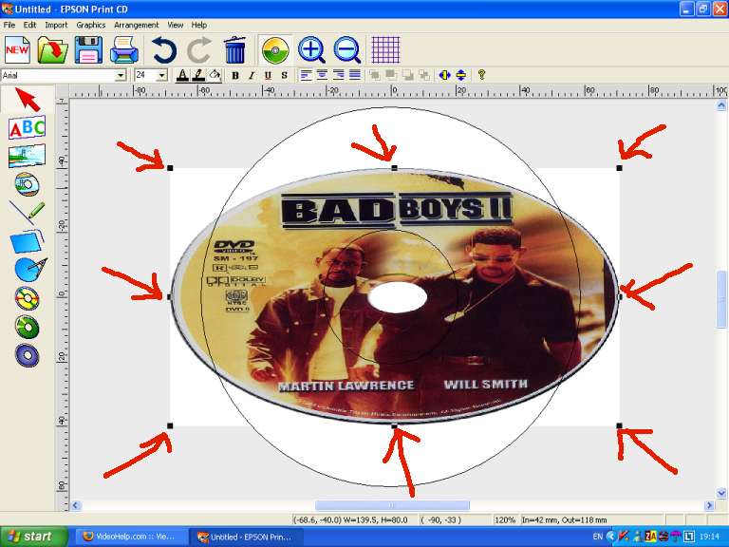Align text left
The width and height of the screenshot is (729, 547).
(306, 75)
